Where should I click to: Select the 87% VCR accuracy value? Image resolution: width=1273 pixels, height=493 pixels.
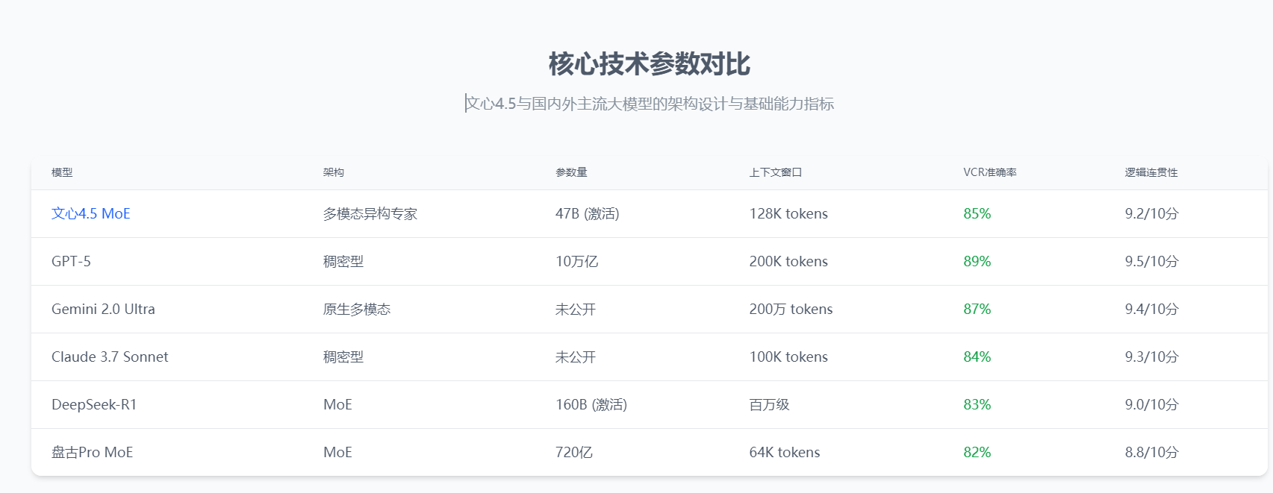tap(977, 309)
